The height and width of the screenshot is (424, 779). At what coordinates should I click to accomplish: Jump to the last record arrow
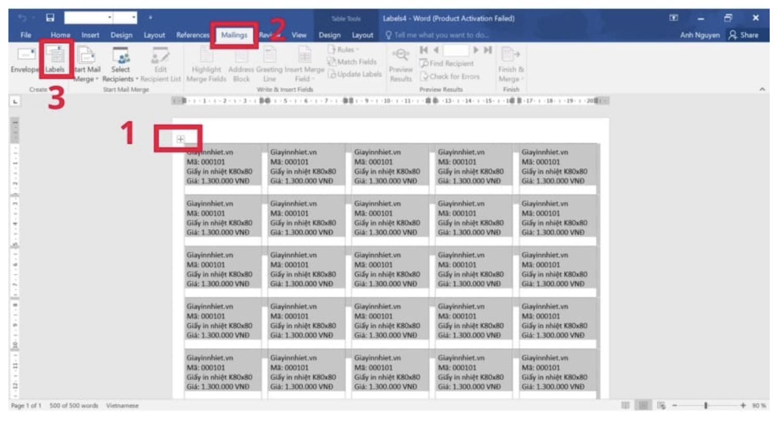pos(487,50)
